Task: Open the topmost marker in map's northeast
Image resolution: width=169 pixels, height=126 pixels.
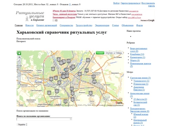Action: point(88,60)
